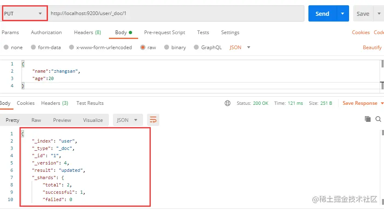384x210 pixels.
Task: Open the Pre-request Script tab
Action: click(165, 32)
